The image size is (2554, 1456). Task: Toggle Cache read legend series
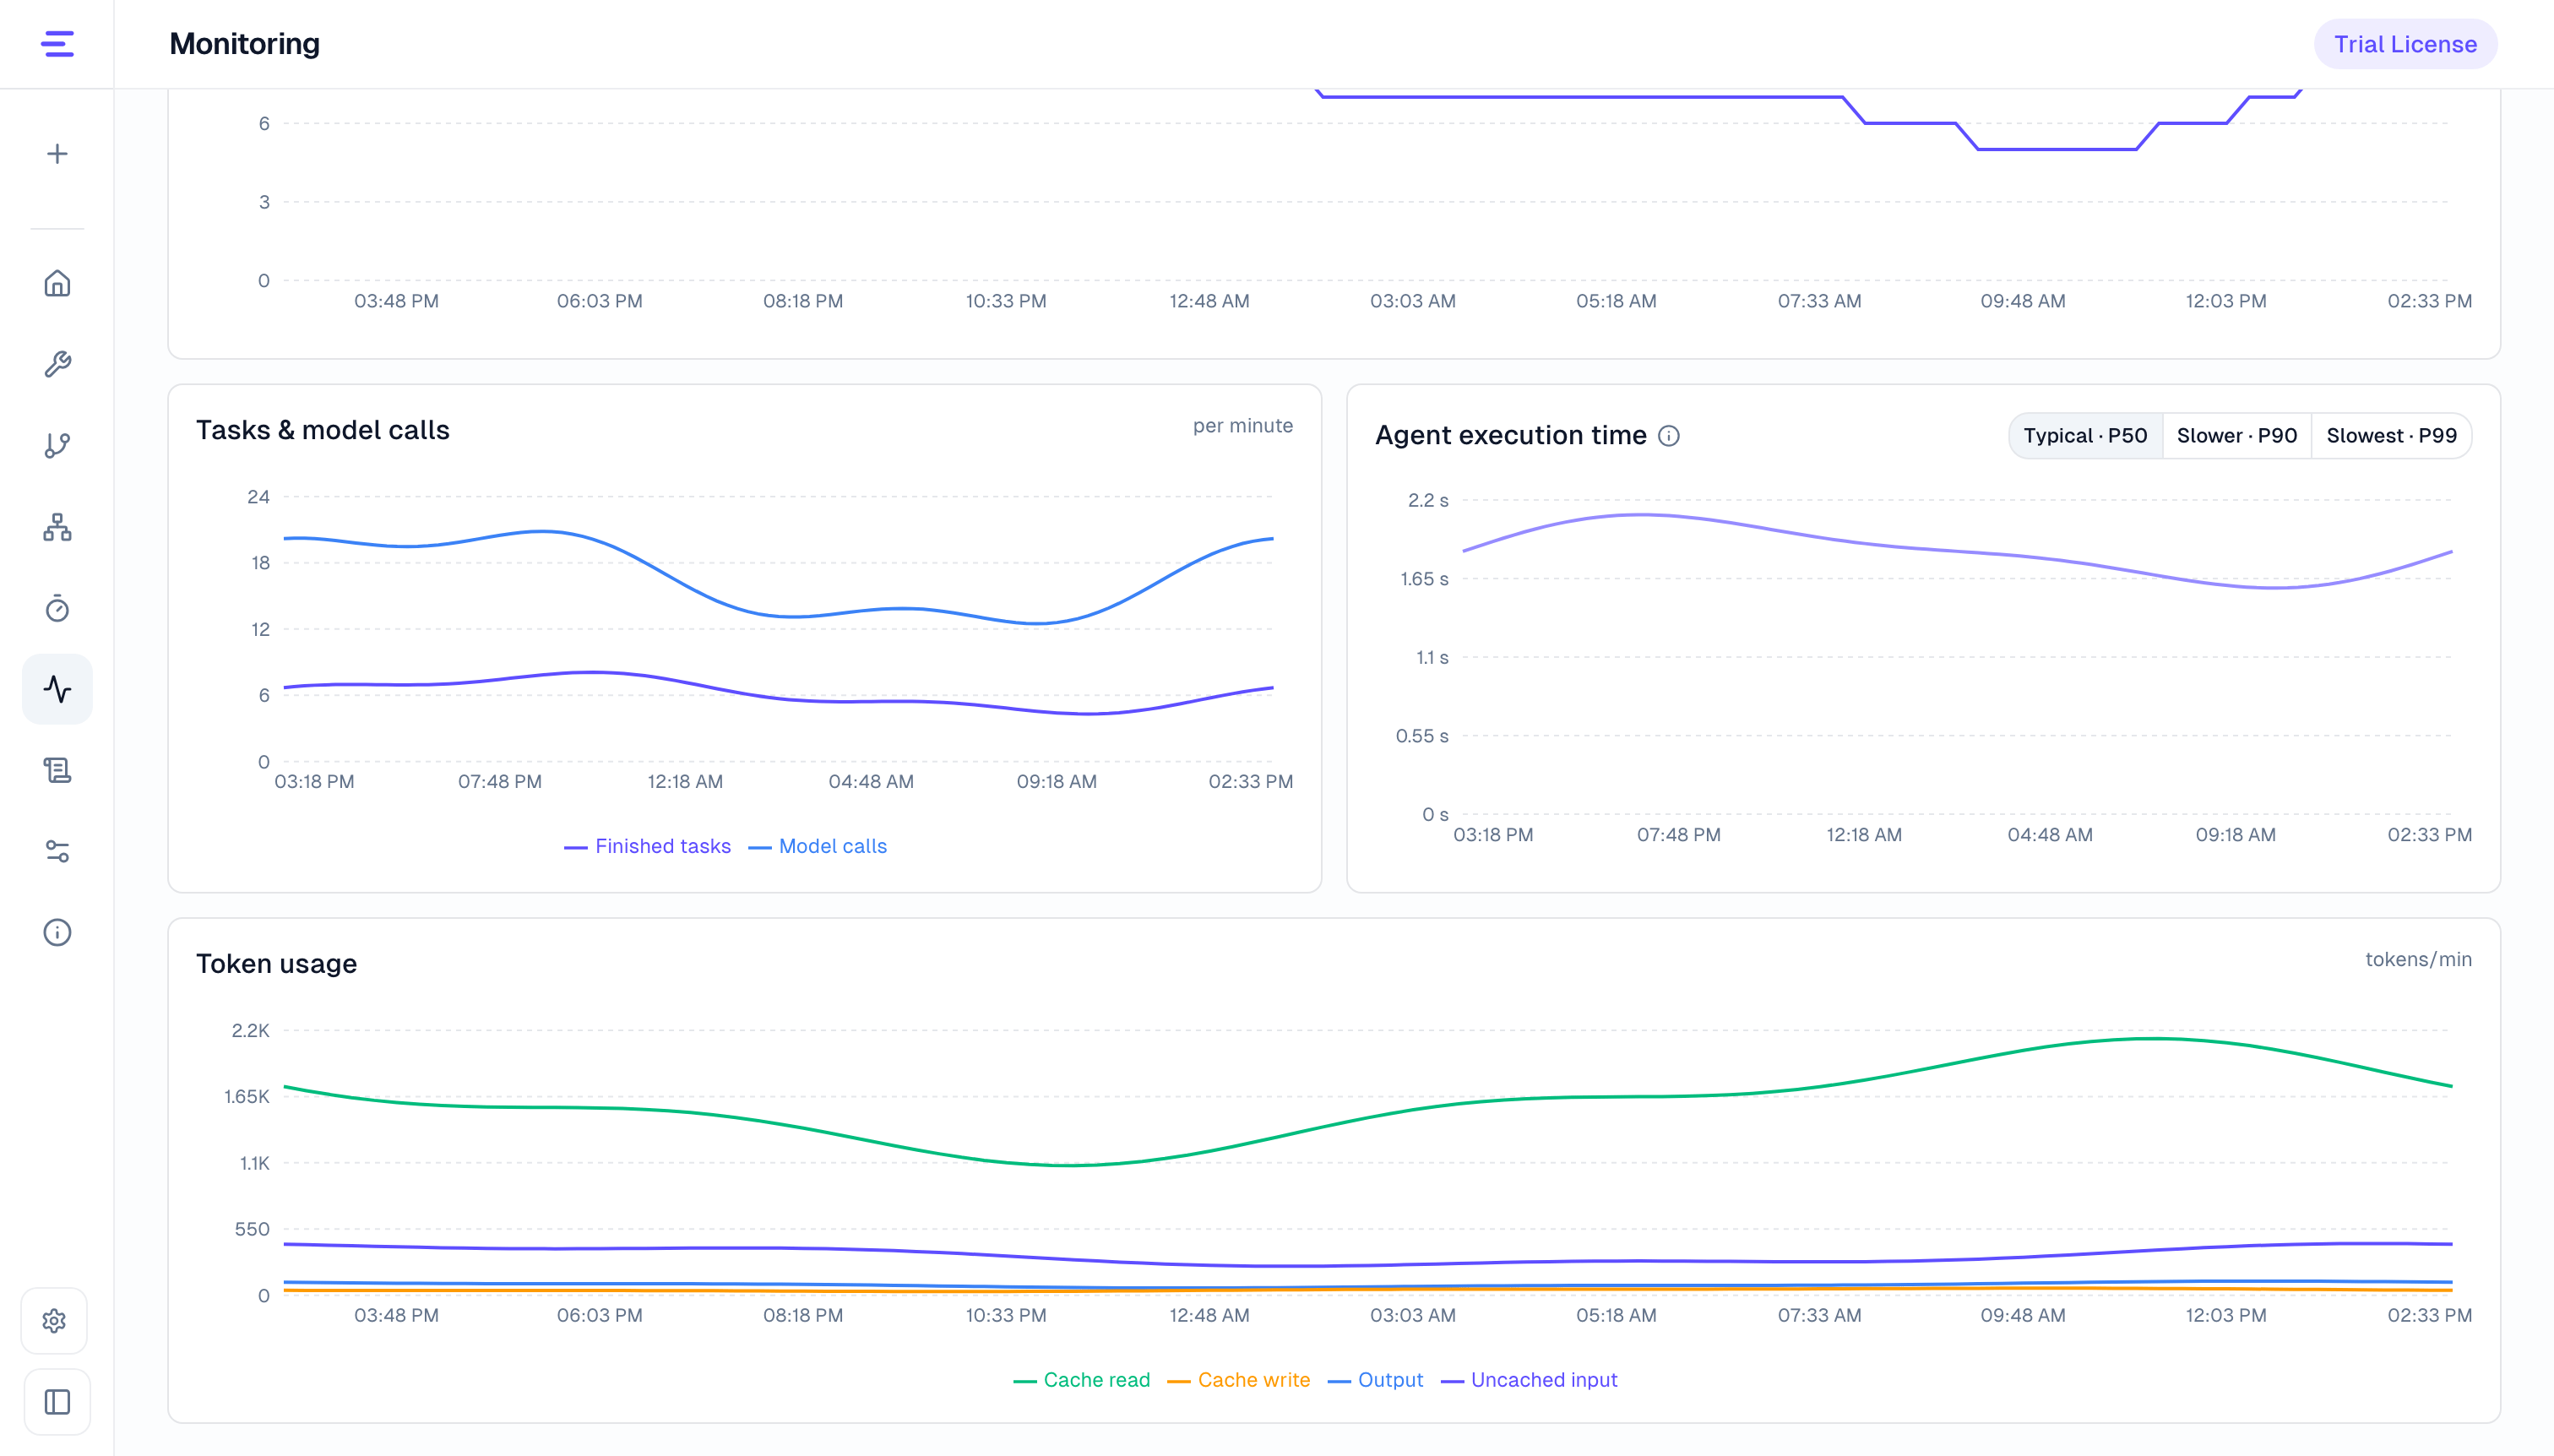pos(1082,1380)
